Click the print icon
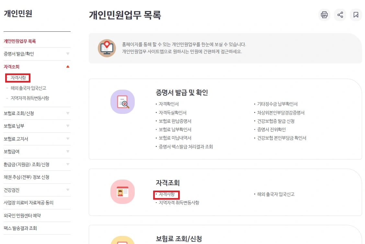 (324, 15)
